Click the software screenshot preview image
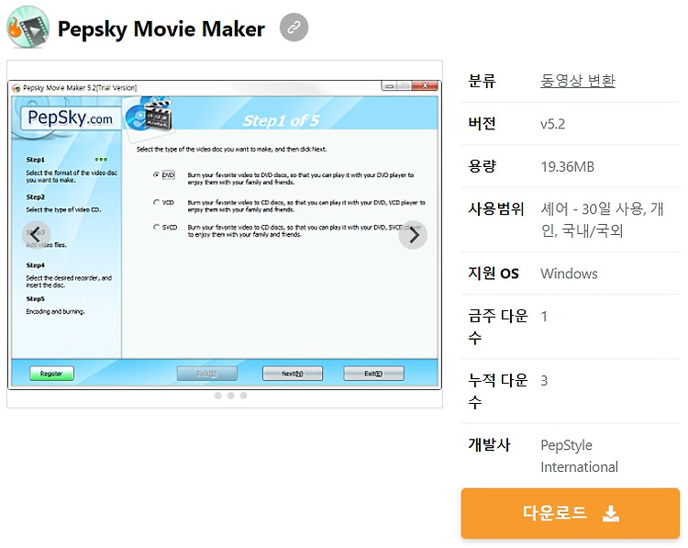The width and height of the screenshot is (688, 548). (224, 234)
